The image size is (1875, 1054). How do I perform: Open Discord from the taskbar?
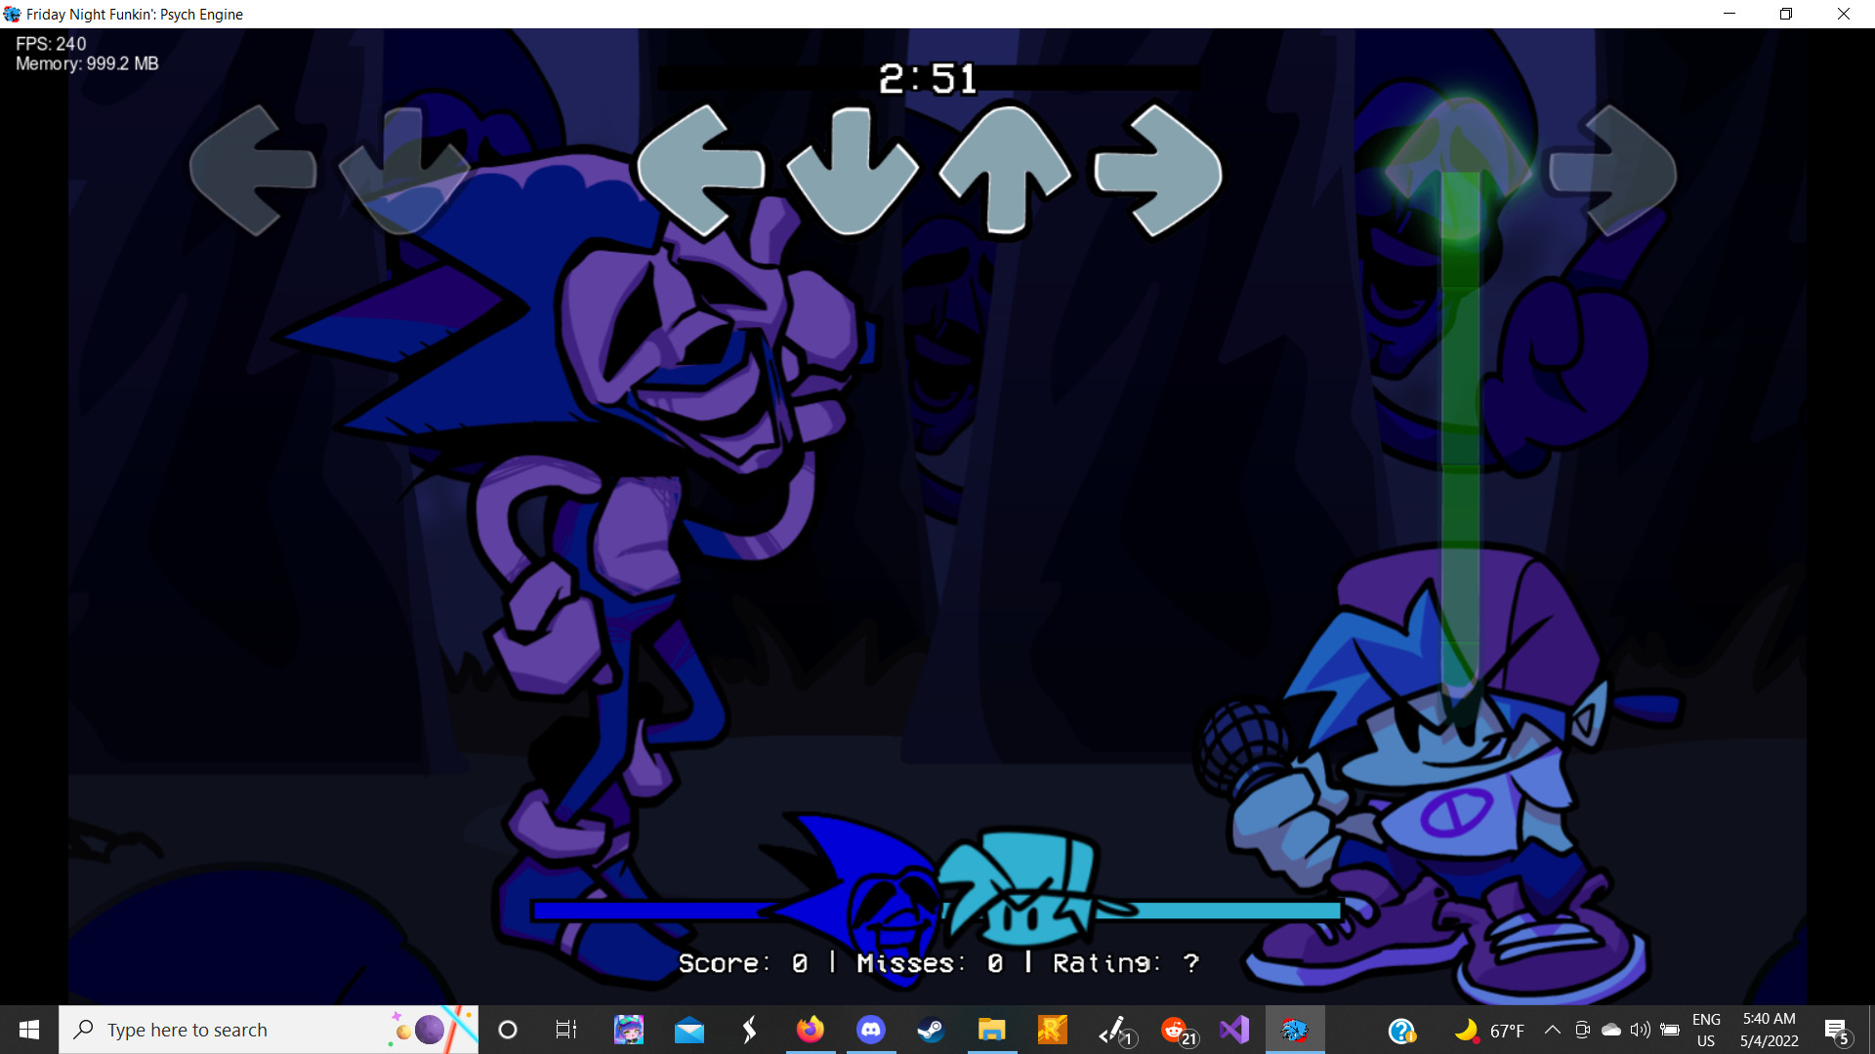[870, 1030]
